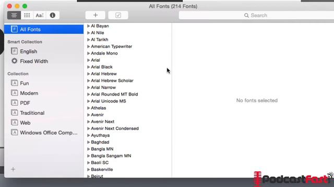Expand the Avenir Next Condensed family
Screen dimensions: 334x187
pos(88,128)
